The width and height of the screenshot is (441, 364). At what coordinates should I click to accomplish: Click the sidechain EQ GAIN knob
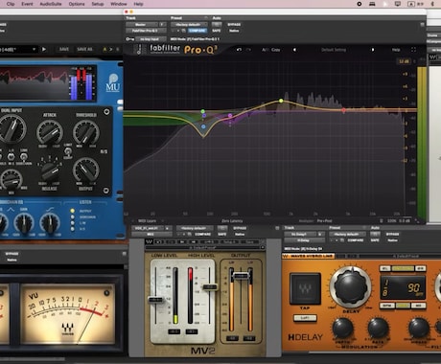tap(24, 223)
